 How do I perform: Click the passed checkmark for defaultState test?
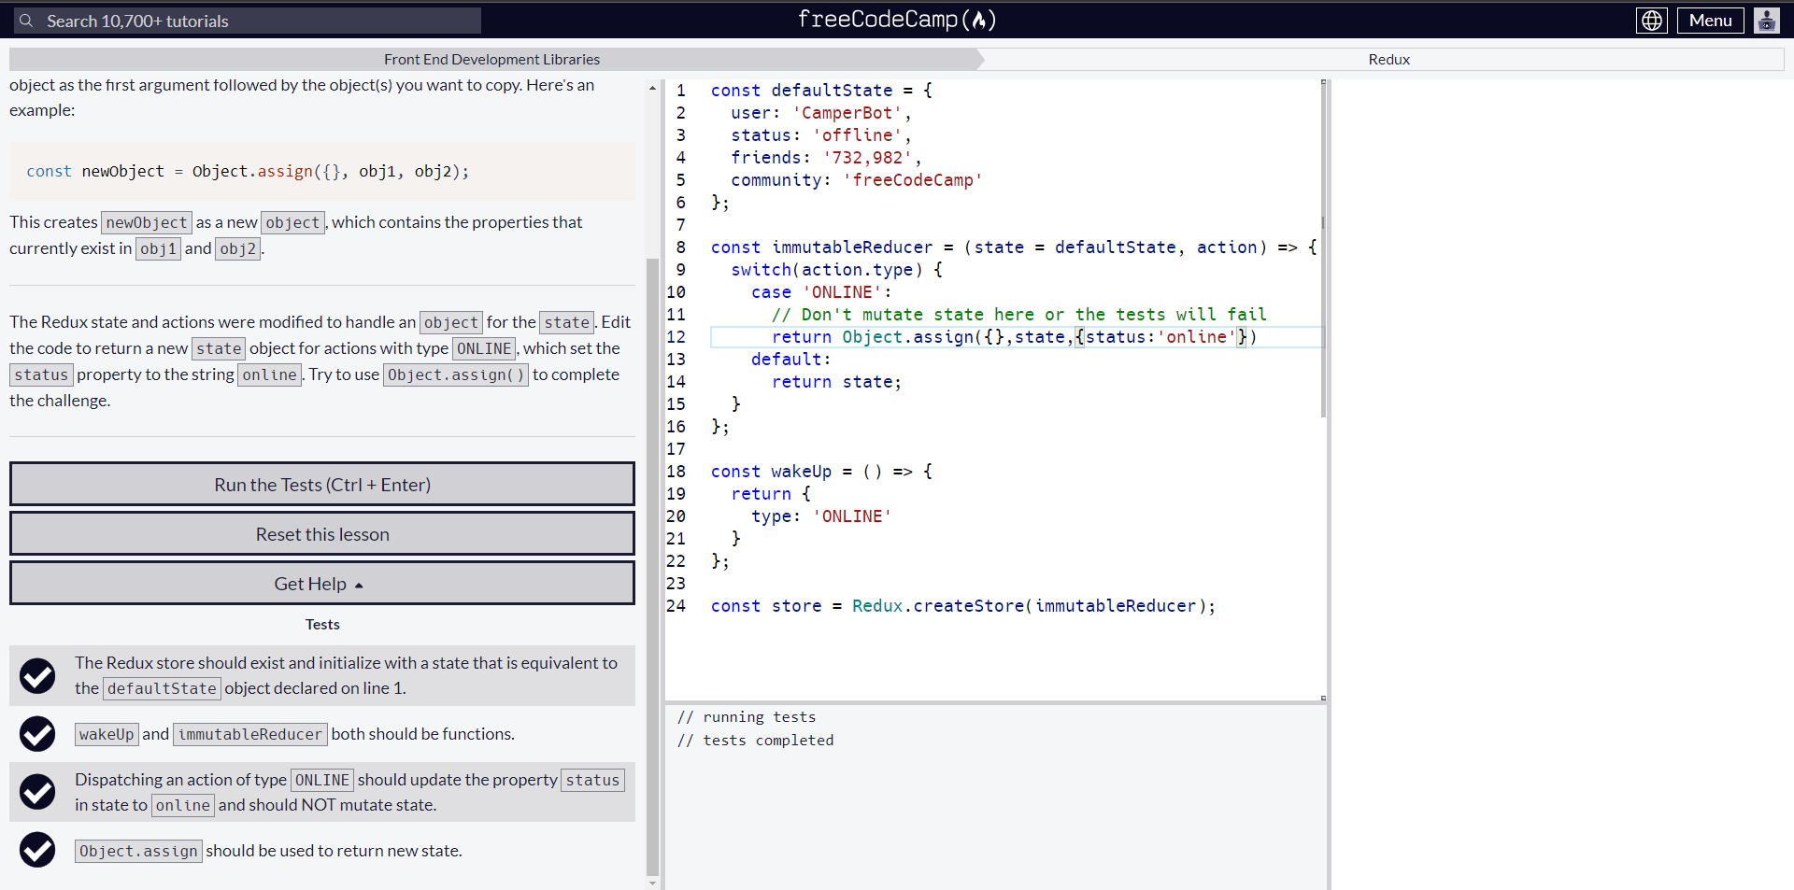(37, 675)
